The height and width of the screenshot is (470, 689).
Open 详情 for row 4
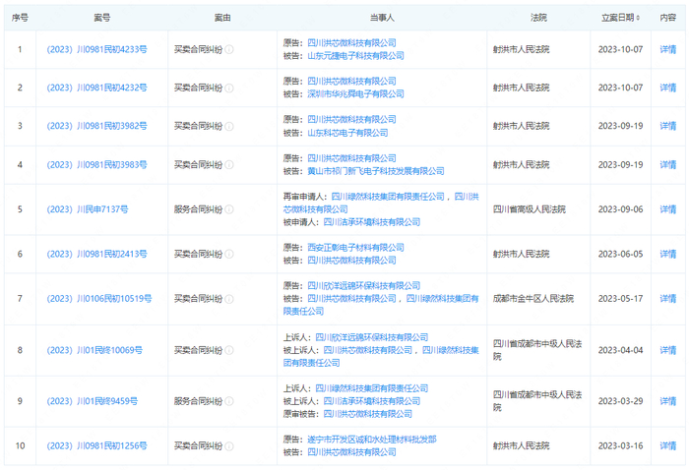(x=668, y=164)
